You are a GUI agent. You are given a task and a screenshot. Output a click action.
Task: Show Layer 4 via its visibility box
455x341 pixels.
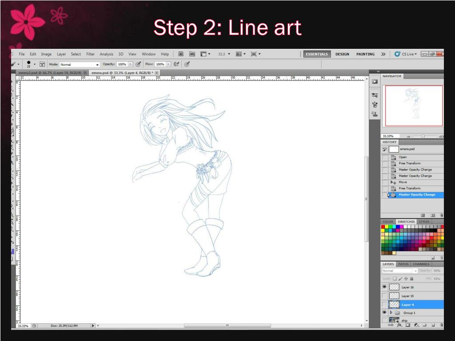coord(384,305)
